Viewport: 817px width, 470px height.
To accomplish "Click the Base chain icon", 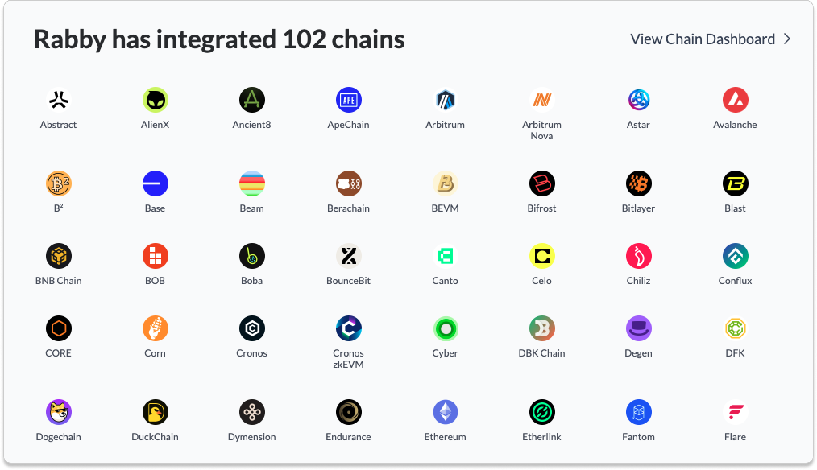I will click(155, 183).
